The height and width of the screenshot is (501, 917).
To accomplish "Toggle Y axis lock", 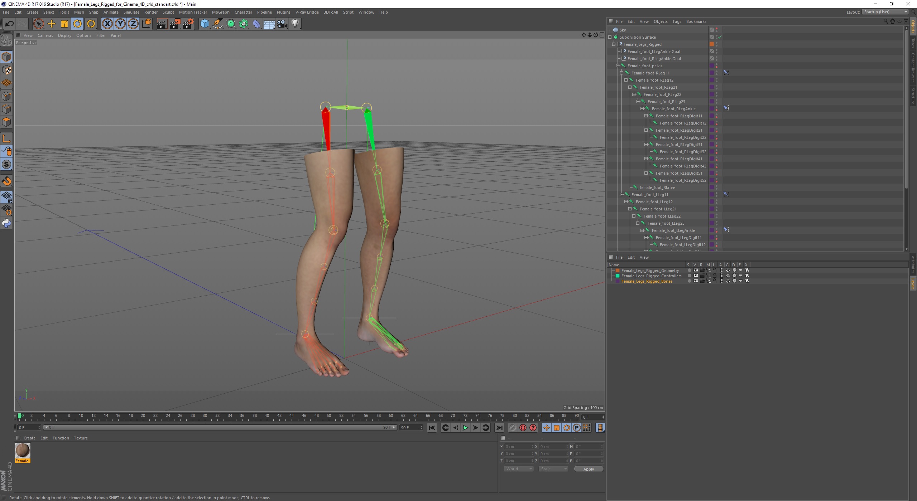I will click(x=120, y=24).
